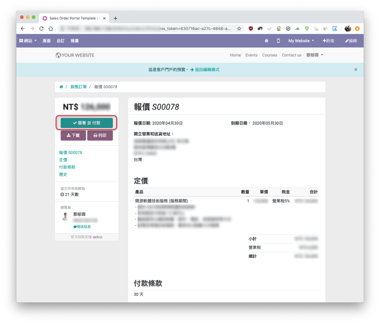Jump to the 付款條款 sidebar link

pos(67,167)
